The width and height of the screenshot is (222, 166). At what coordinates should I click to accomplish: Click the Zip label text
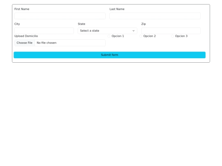pos(143,24)
